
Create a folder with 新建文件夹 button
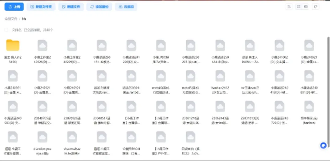pyautogui.click(x=41, y=7)
